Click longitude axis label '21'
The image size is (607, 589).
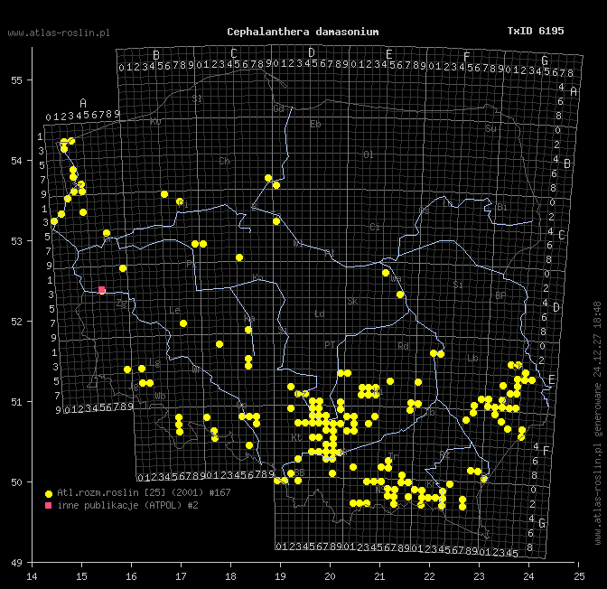(379, 576)
